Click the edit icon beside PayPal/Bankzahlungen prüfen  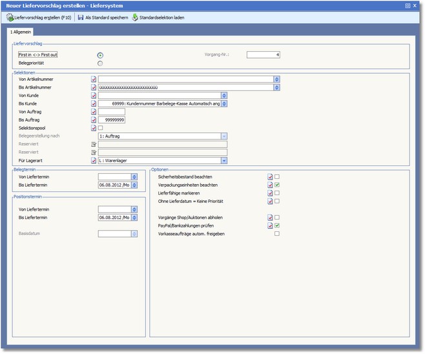pyautogui.click(x=270, y=225)
